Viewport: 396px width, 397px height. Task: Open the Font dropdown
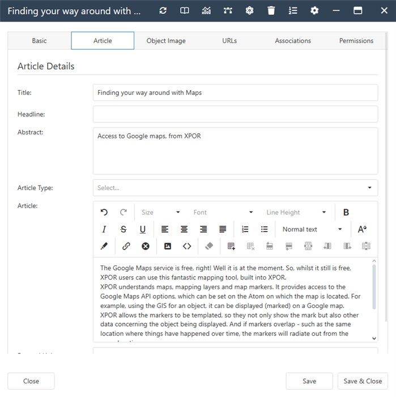click(x=223, y=212)
